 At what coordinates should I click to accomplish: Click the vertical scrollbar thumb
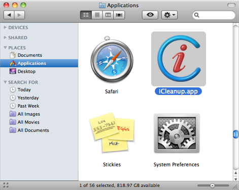pyautogui.click(x=235, y=134)
